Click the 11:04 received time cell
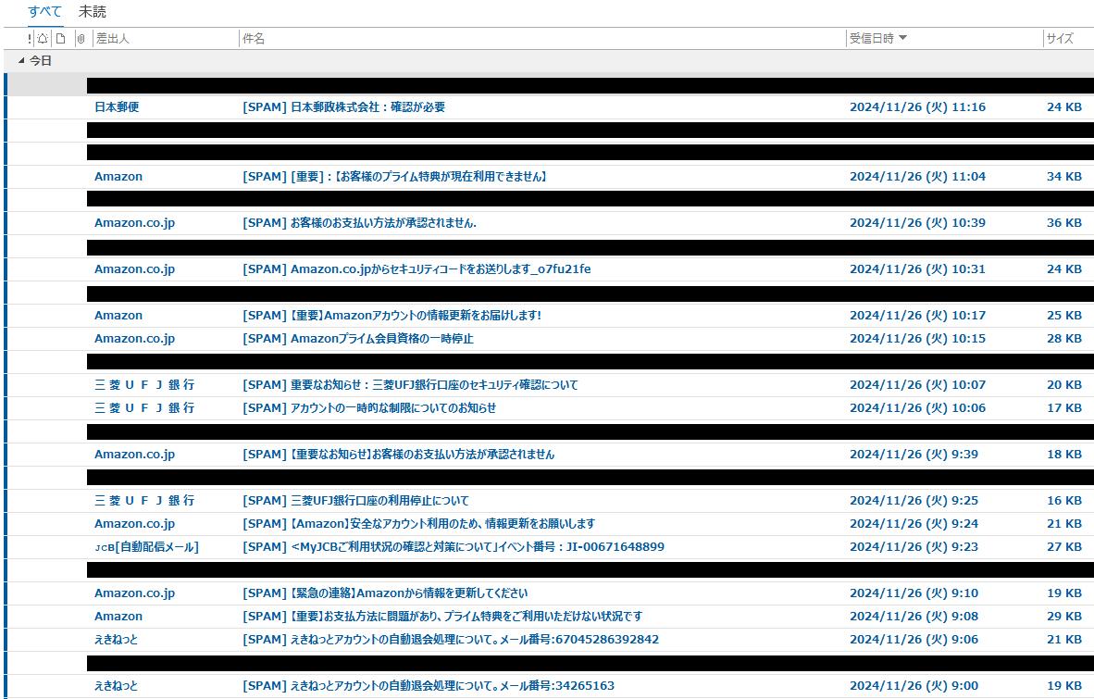 (x=917, y=177)
